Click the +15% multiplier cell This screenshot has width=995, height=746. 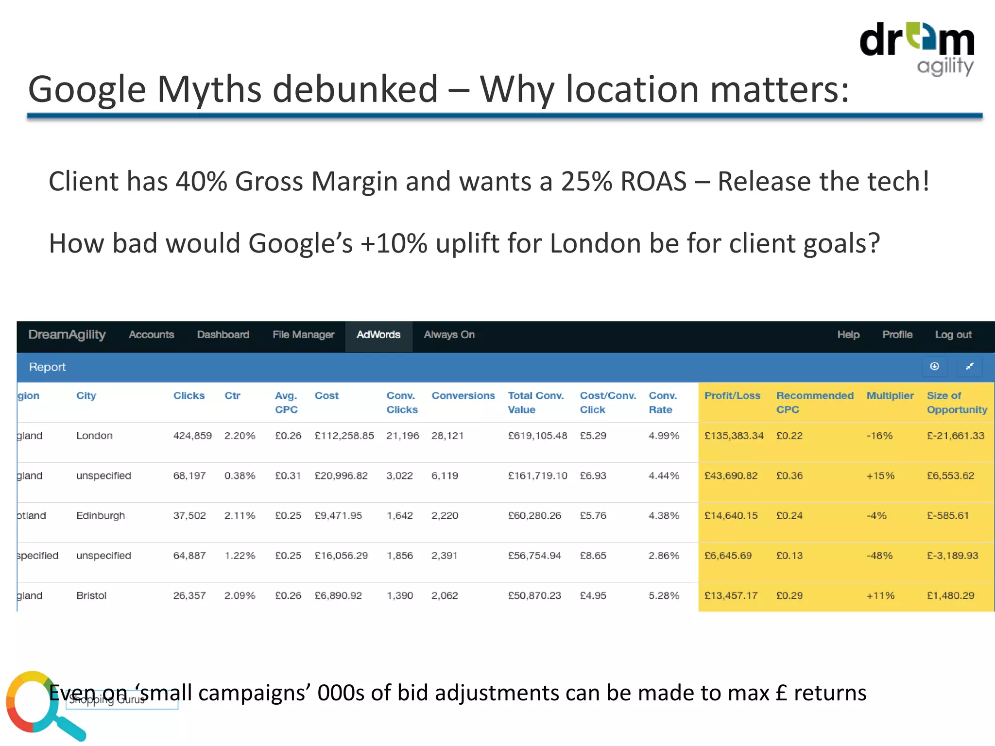coord(880,476)
